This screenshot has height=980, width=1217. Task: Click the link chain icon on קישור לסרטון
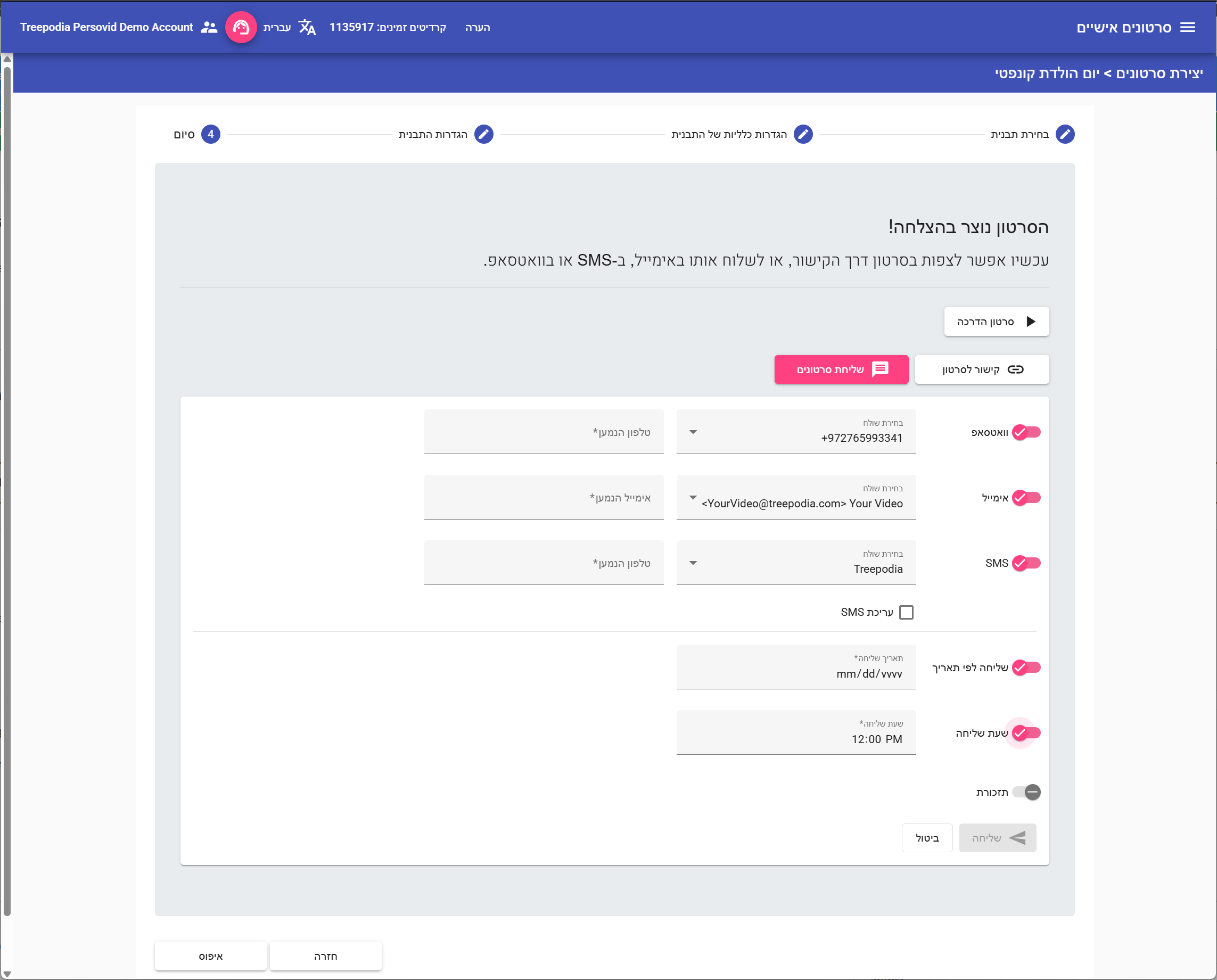click(x=1015, y=370)
